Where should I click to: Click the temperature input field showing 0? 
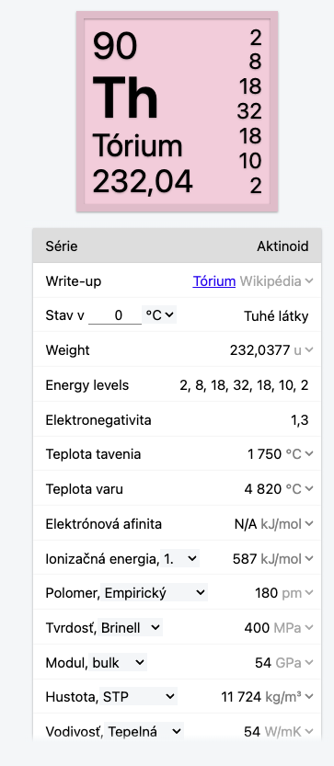click(x=115, y=315)
